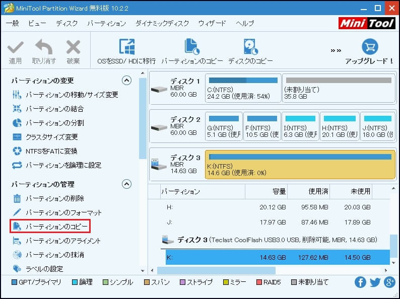Open ディスクのコピー toolbar wizard icon

(250, 47)
